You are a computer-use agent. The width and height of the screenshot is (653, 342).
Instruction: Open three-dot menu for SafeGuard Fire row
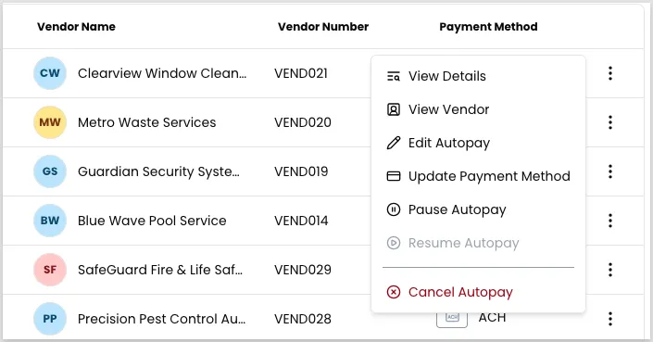coord(610,270)
